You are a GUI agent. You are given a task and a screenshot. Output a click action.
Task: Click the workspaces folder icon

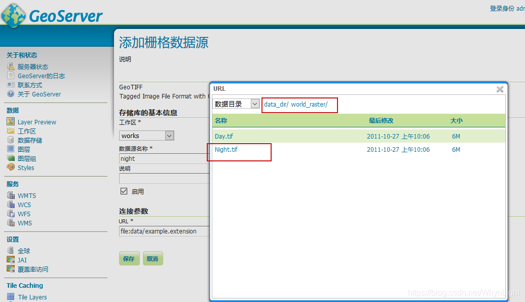point(11,131)
